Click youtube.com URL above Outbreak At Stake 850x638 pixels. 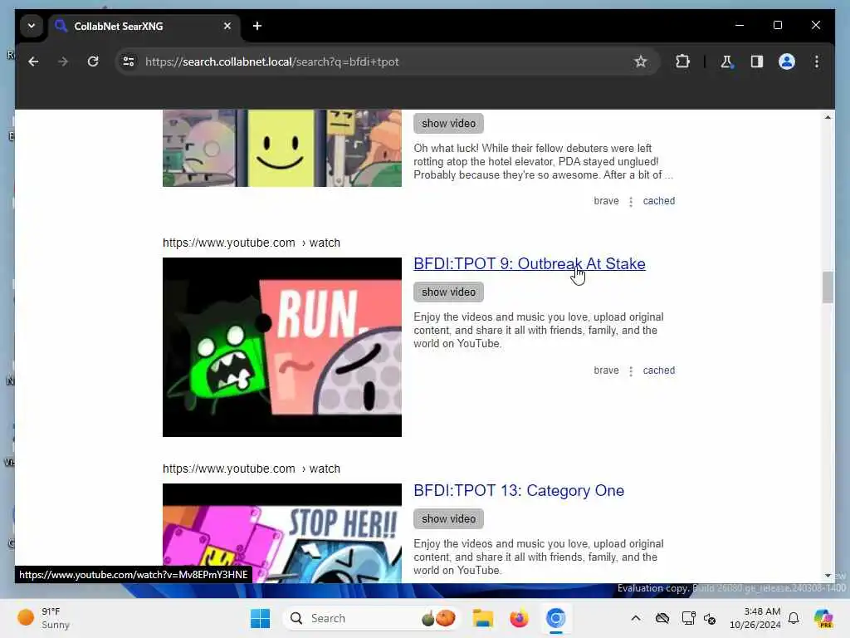pos(251,243)
